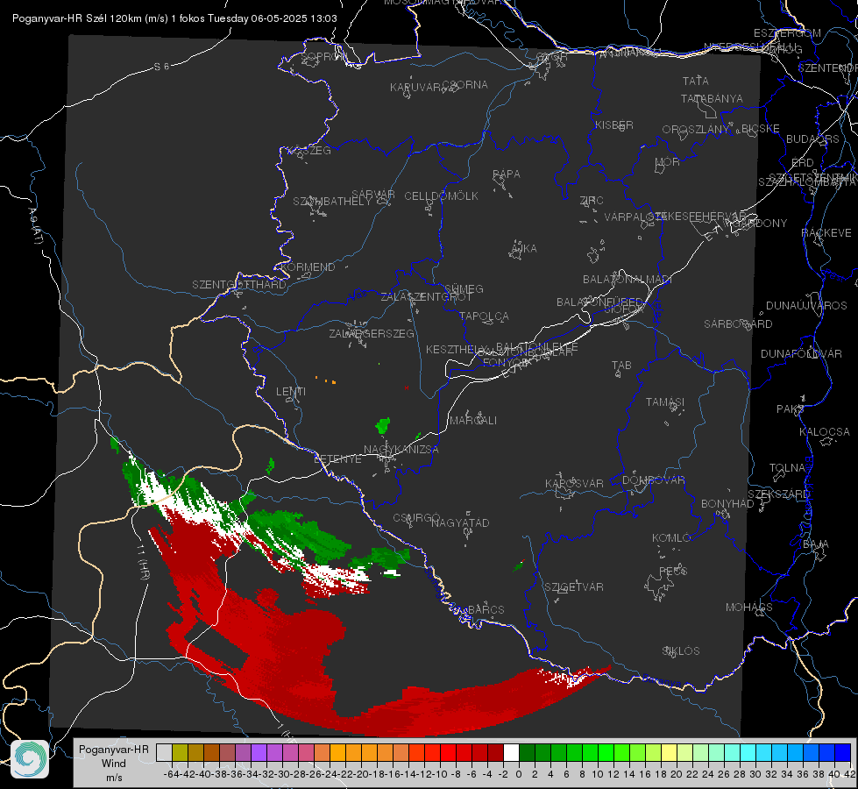Click the BICSKE city label
Image resolution: width=858 pixels, height=789 pixels.
[761, 129]
